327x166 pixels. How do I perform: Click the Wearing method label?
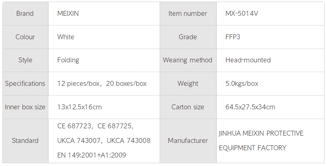point(188,60)
